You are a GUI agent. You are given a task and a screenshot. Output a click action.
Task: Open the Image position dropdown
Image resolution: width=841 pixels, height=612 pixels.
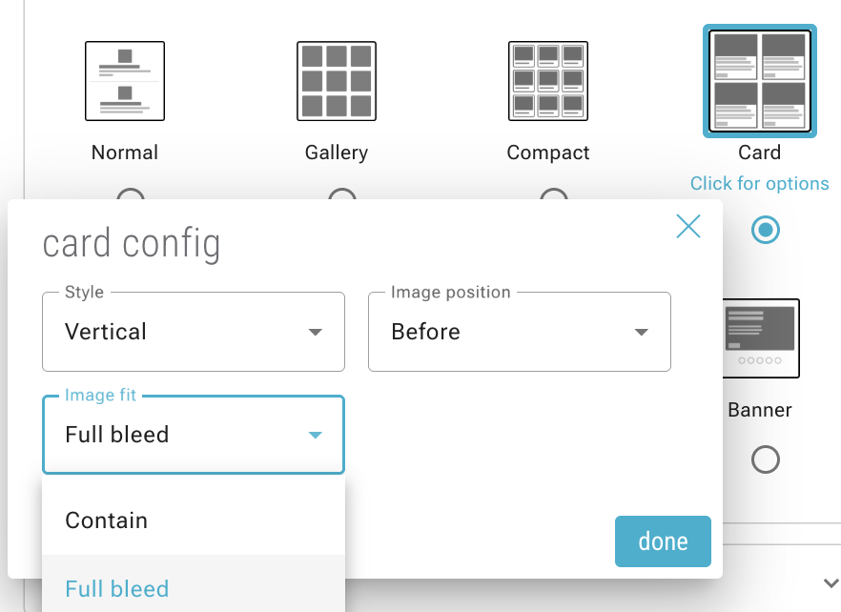[x=520, y=332]
